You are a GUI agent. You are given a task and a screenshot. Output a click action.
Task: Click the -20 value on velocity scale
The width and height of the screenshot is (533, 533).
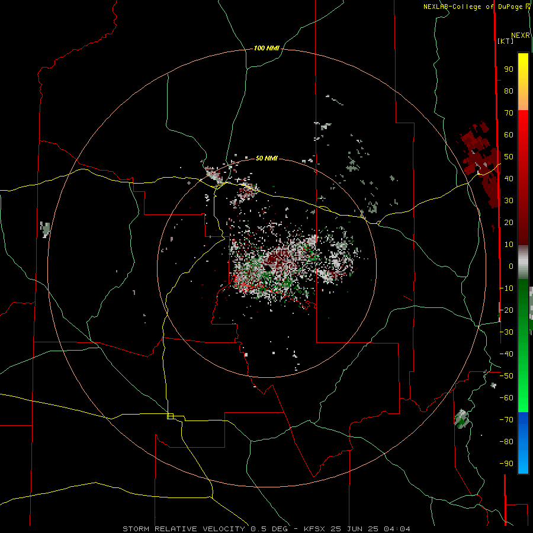tap(506, 310)
